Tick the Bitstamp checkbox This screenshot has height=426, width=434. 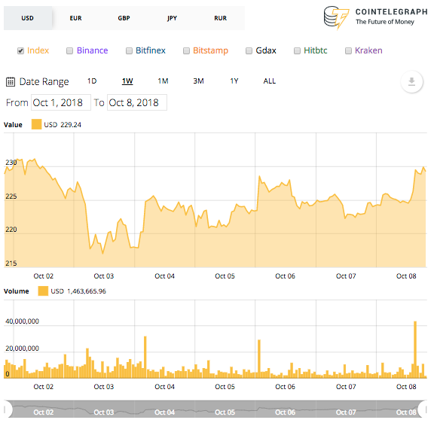click(x=186, y=51)
